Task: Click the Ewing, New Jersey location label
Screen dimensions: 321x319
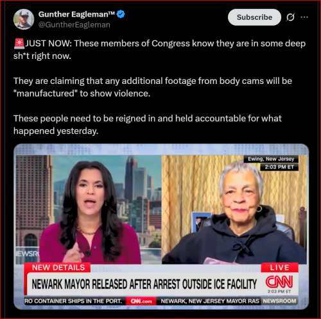Action: click(x=271, y=159)
